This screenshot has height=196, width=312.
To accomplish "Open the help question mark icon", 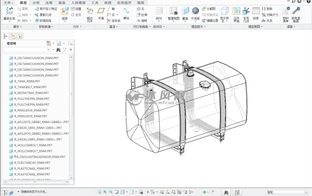I will (309, 1).
